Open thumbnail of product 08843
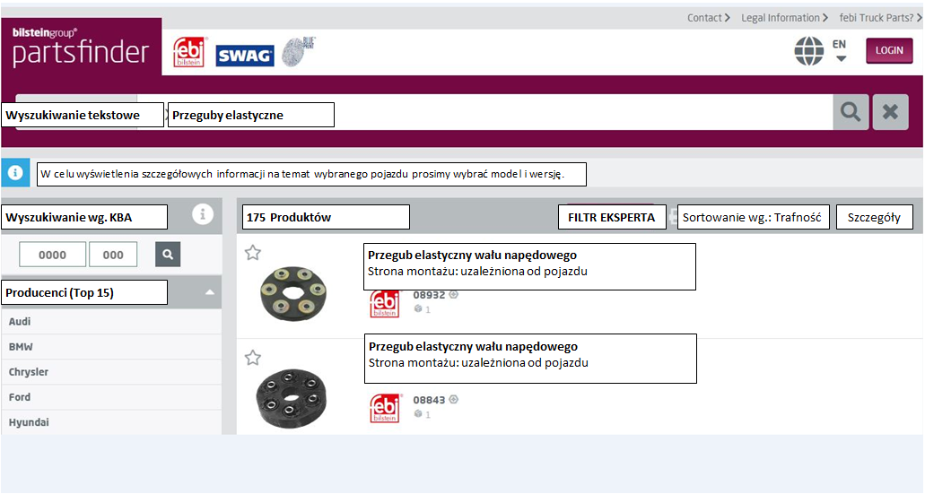 point(292,398)
